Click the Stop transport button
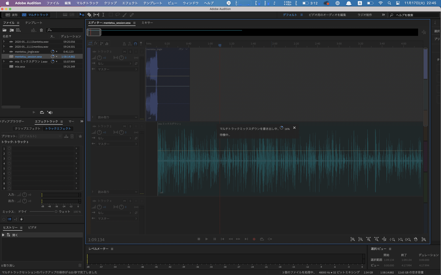 click(199, 239)
